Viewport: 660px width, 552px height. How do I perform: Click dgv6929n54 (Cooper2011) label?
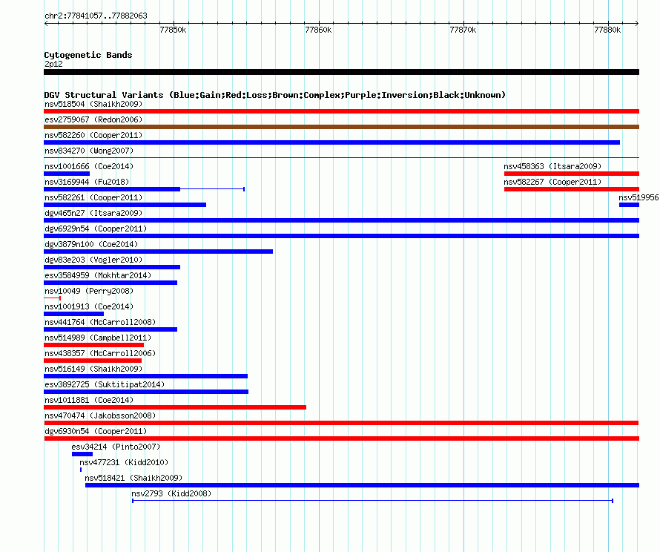(x=96, y=229)
